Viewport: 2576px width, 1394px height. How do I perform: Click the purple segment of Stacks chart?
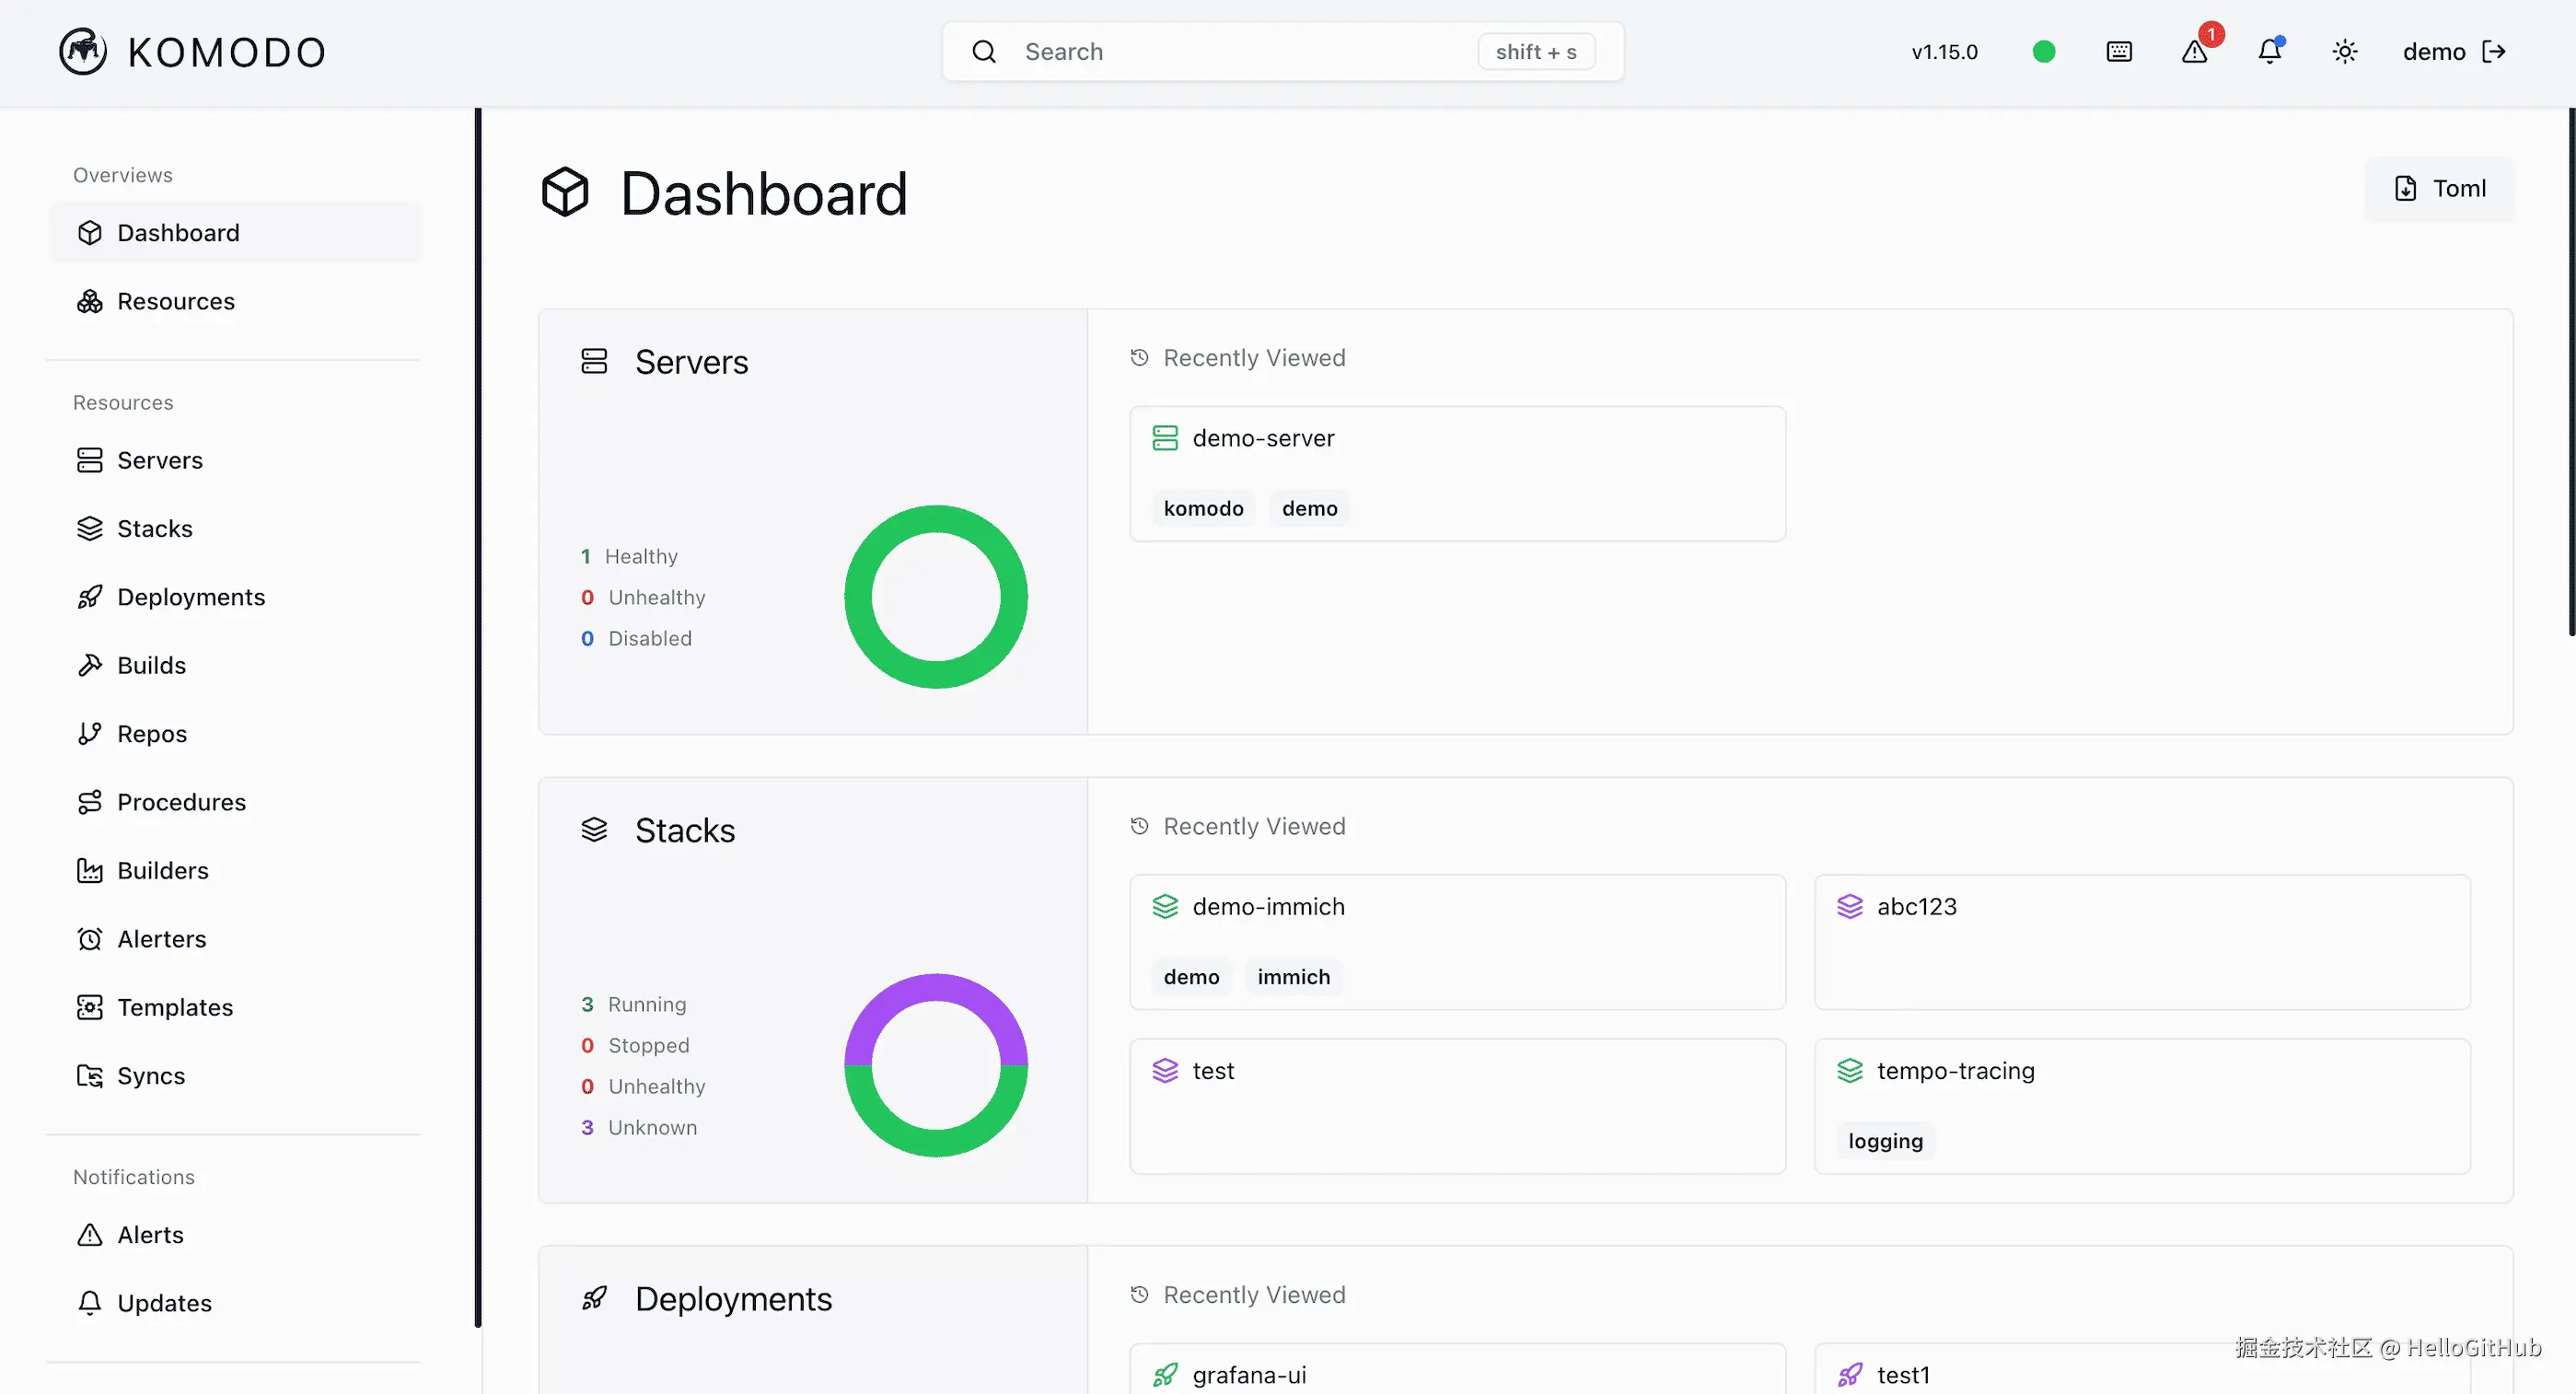pyautogui.click(x=935, y=987)
